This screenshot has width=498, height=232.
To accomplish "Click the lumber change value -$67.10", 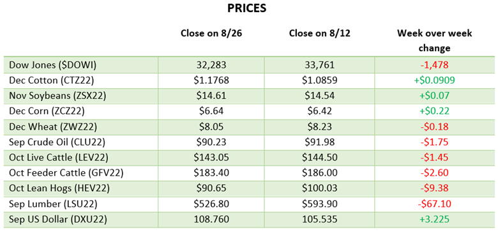I will (434, 204).
